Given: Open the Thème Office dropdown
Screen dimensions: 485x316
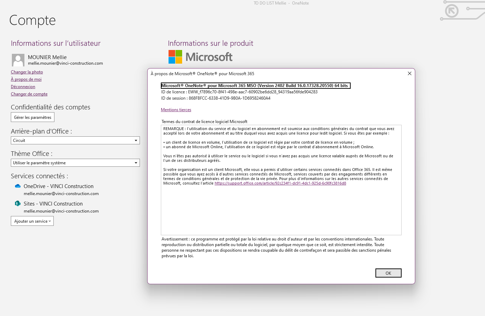Looking at the screenshot, I should click(75, 163).
